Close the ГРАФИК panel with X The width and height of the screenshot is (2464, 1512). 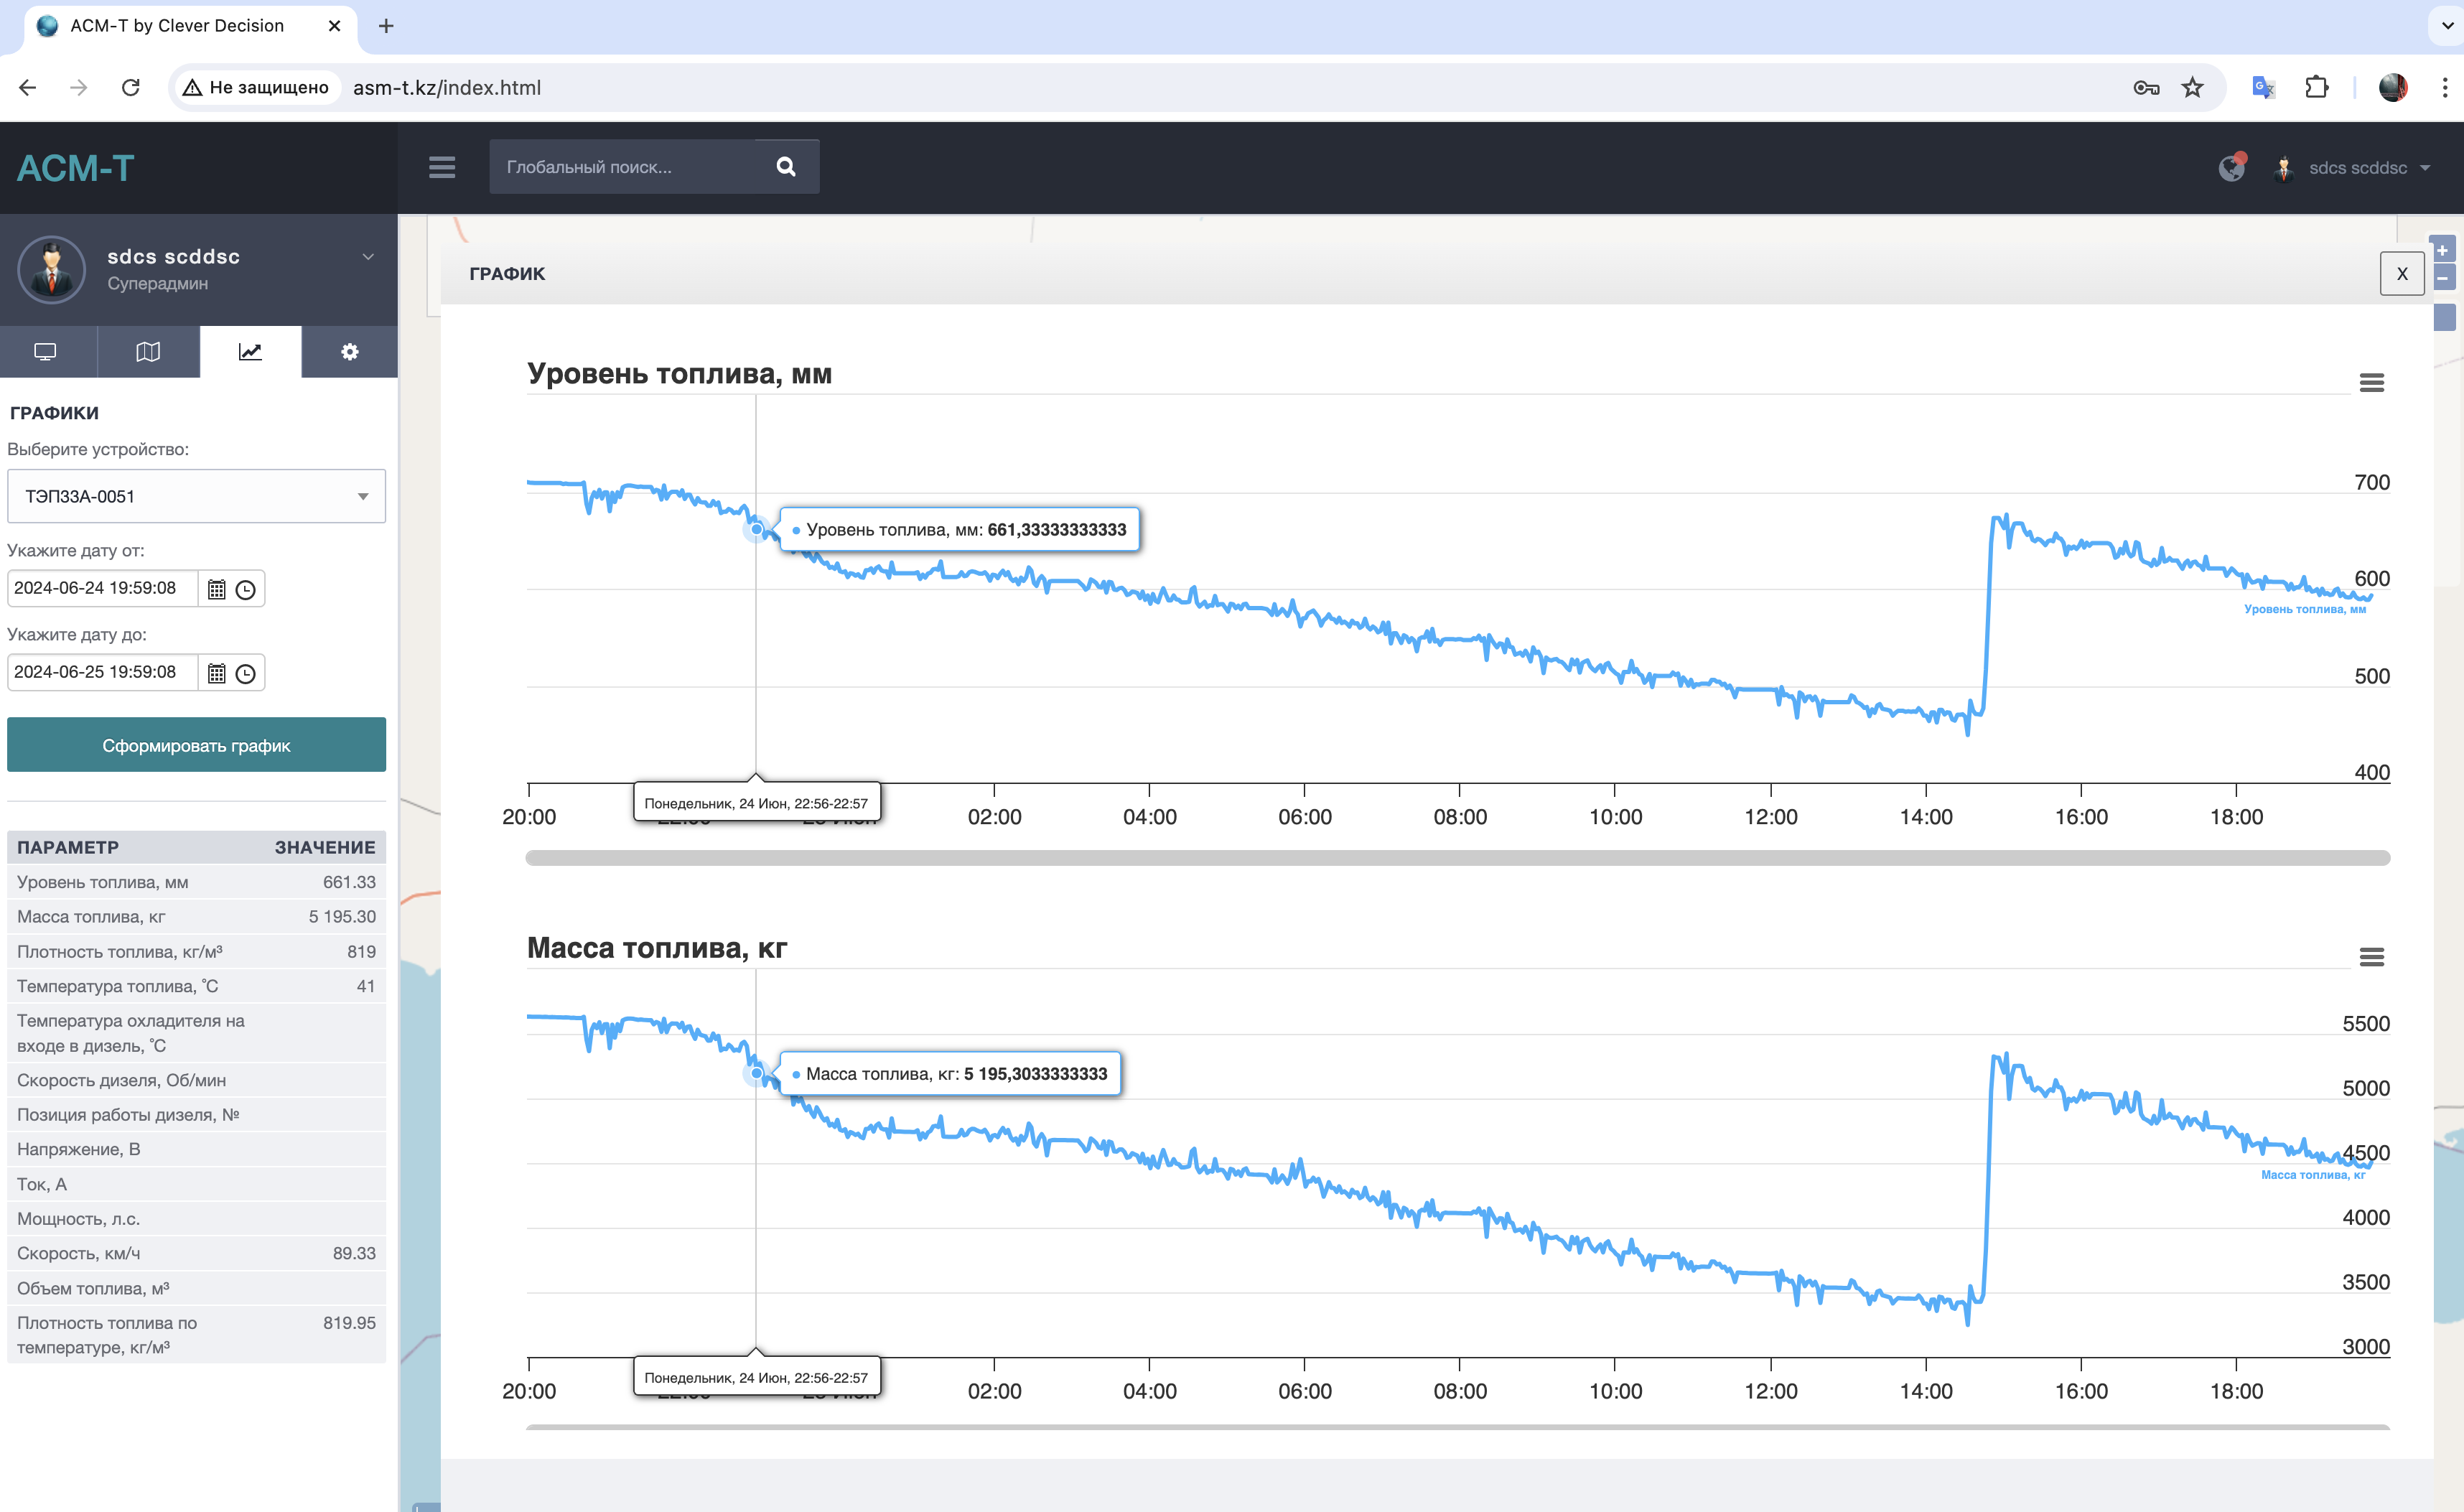(x=2401, y=274)
